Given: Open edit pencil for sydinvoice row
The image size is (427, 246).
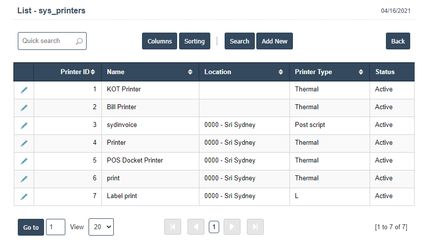Looking at the screenshot, I should pos(24,125).
